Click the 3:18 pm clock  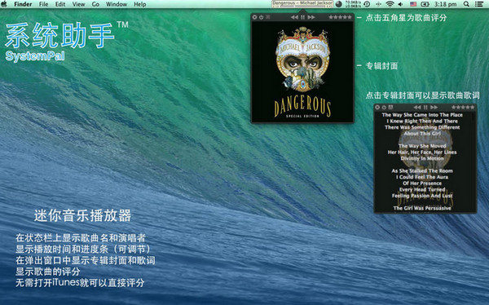[445, 4]
